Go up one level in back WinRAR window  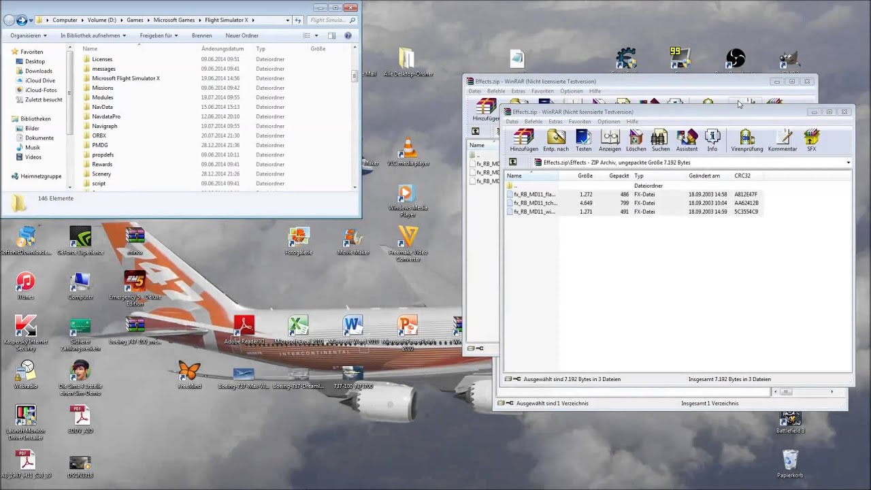tap(475, 131)
